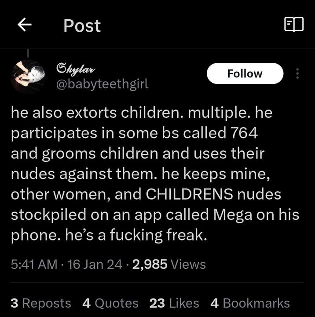Click the 5:41 AM timestamp
This screenshot has height=317, width=315.
34,264
